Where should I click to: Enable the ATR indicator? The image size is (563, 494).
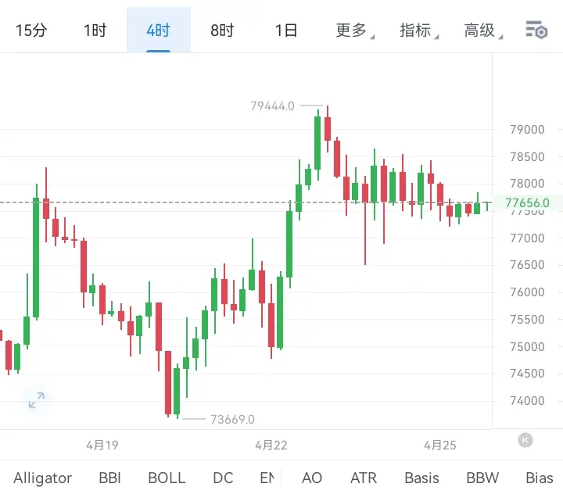click(364, 478)
